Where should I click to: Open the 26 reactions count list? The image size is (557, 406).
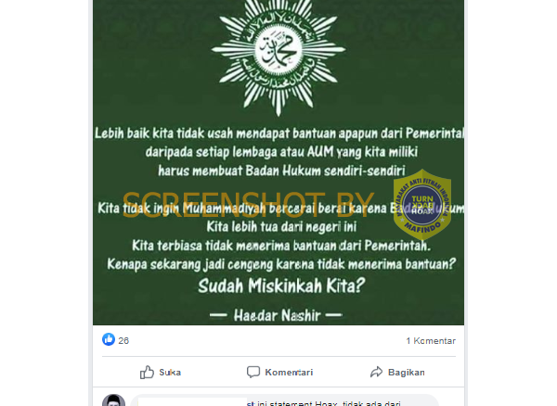[123, 341]
